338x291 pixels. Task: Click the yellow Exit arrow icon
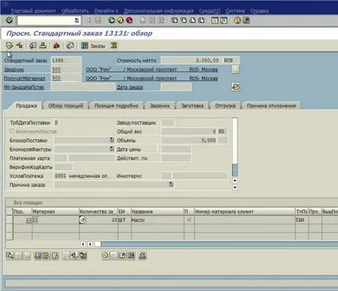[121, 20]
